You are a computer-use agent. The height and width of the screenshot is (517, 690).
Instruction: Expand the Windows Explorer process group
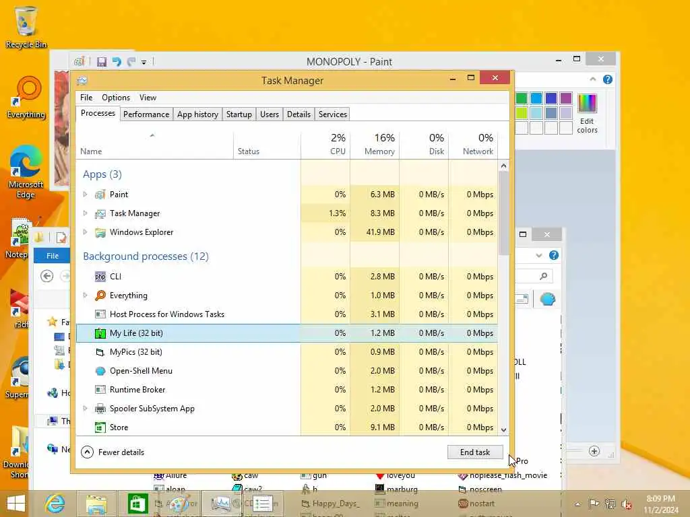(x=86, y=232)
